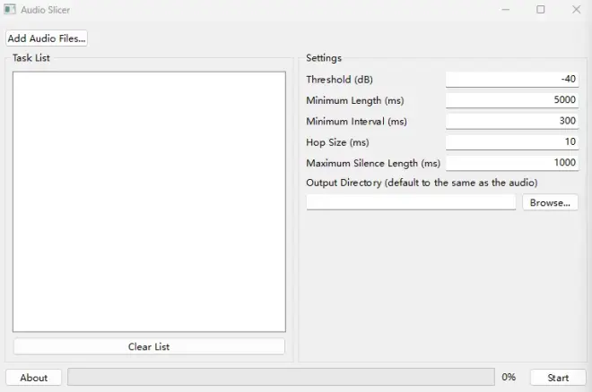Click the Threshold (dB) label
The width and height of the screenshot is (592, 392).
[x=339, y=80]
